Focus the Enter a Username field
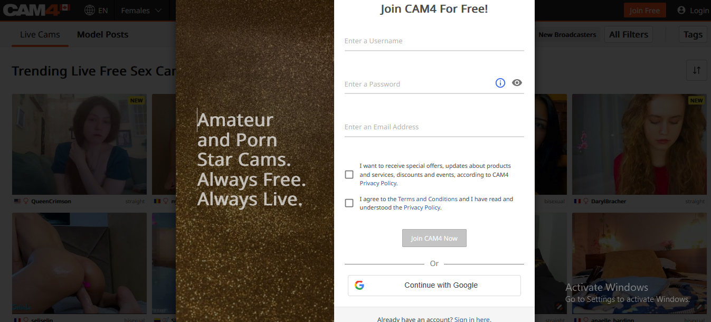 coord(434,41)
